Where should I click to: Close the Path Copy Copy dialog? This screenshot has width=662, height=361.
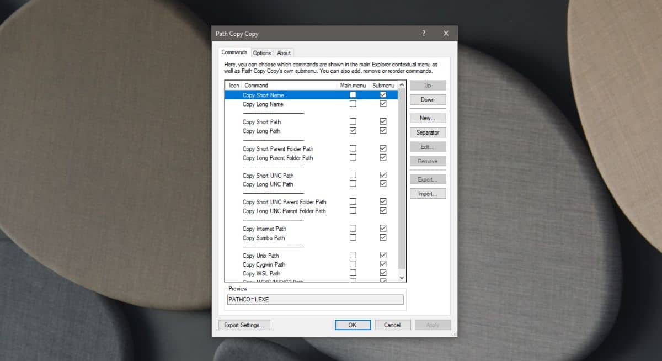446,34
